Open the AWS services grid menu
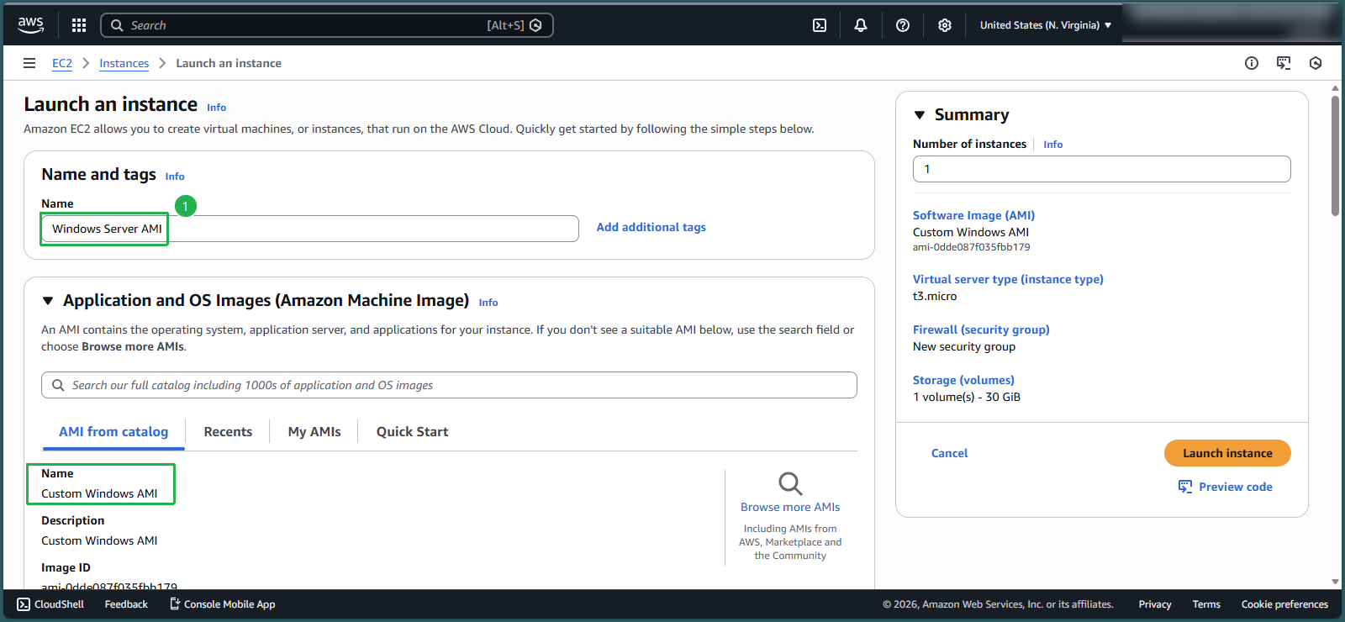Screen dimensions: 1345x622 point(79,25)
